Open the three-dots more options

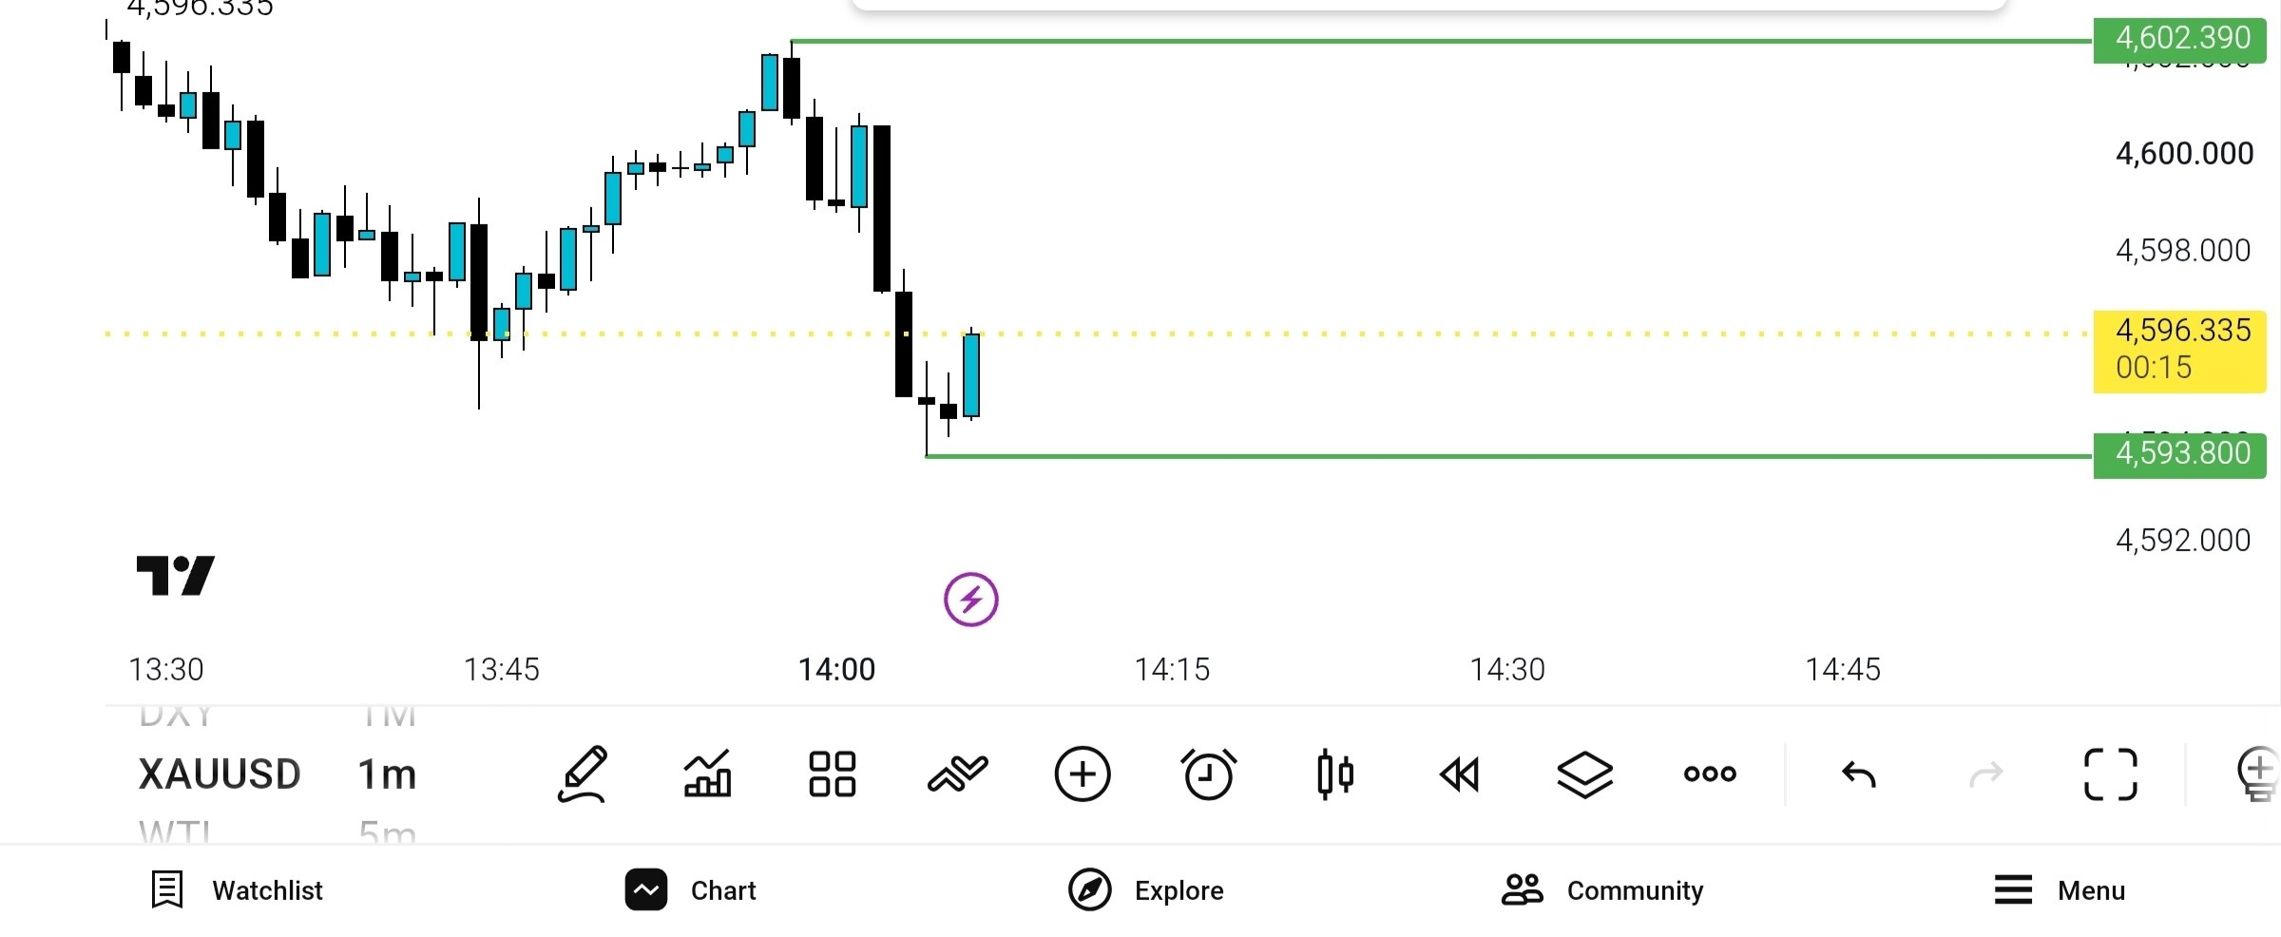(x=1710, y=774)
